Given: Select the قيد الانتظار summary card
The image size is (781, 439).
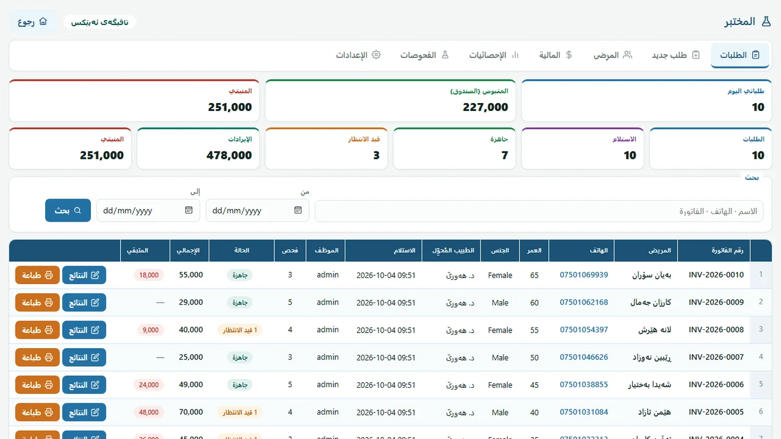Looking at the screenshot, I should coord(326,148).
